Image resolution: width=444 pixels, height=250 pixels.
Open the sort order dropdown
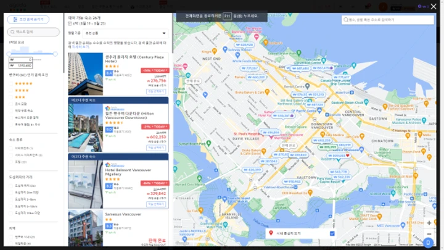(125, 33)
